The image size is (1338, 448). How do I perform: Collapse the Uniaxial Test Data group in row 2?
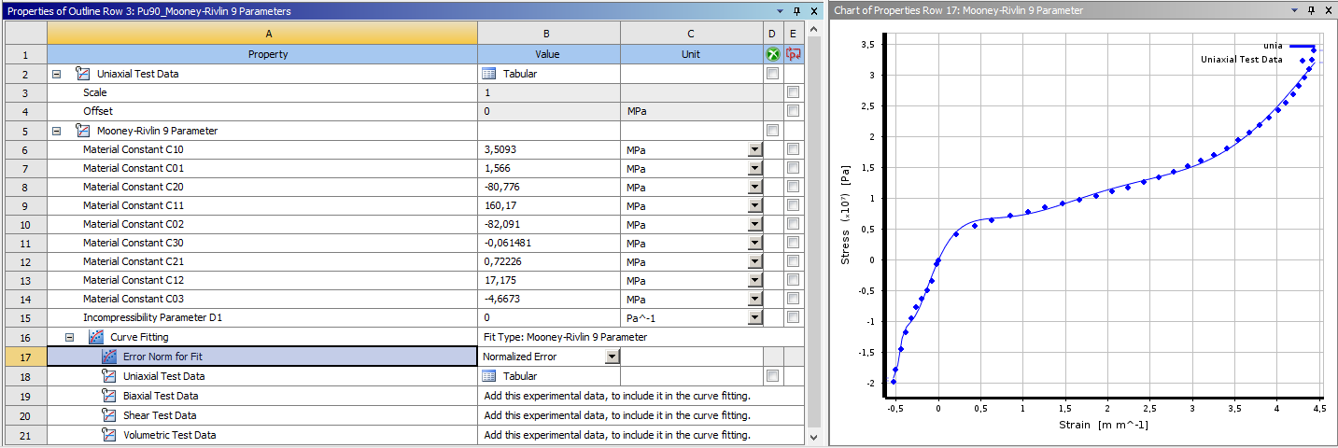pos(57,74)
